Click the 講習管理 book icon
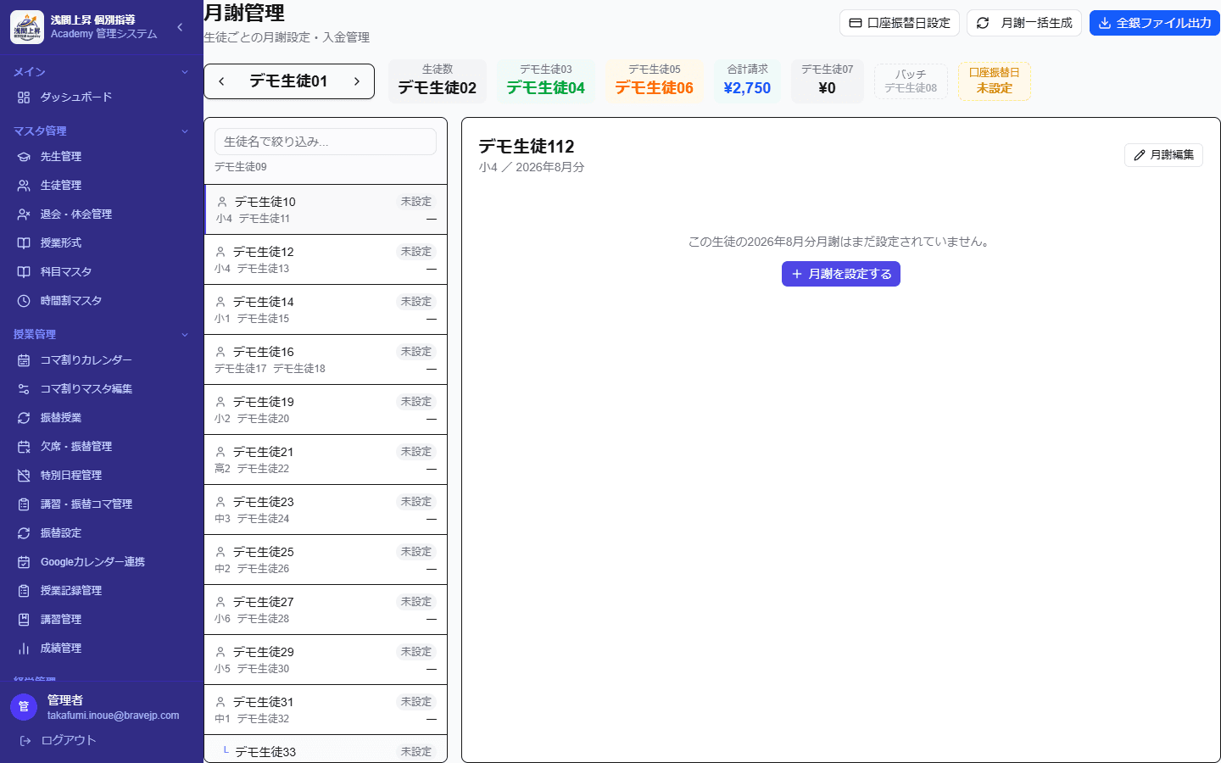This screenshot has width=1221, height=763. tap(24, 620)
